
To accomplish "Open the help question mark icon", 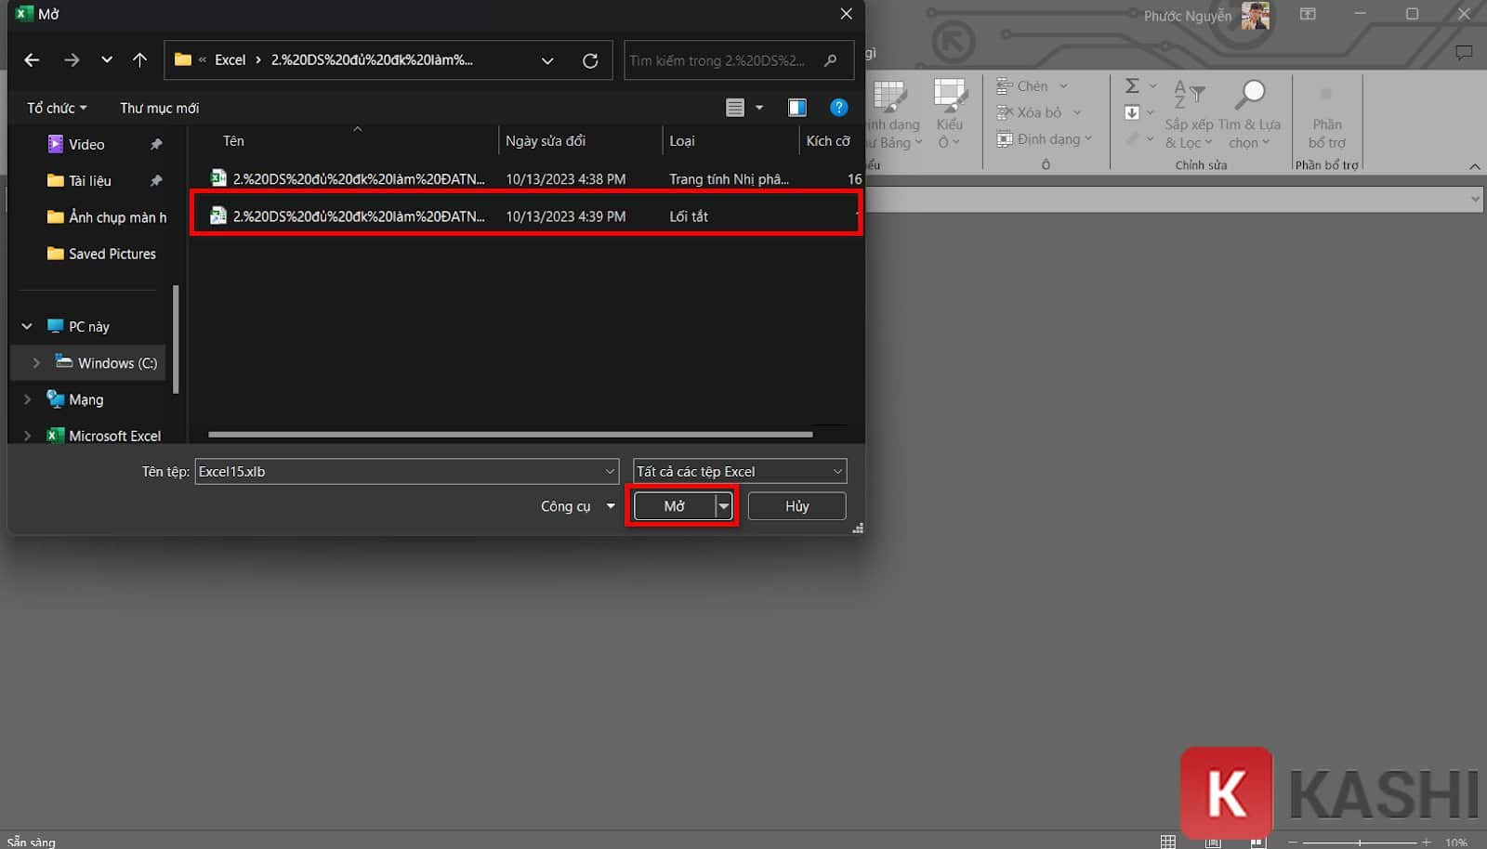I will (x=838, y=108).
